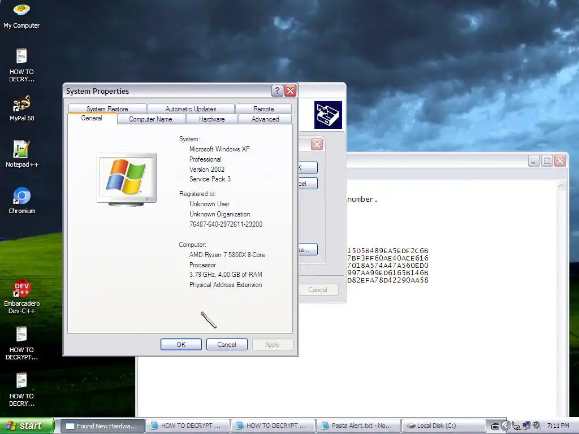The width and height of the screenshot is (579, 434).
Task: Click the word number. in Notepad
Action: point(362,199)
